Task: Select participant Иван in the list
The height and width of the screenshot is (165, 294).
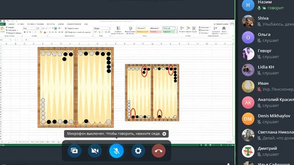Action: (x=266, y=86)
